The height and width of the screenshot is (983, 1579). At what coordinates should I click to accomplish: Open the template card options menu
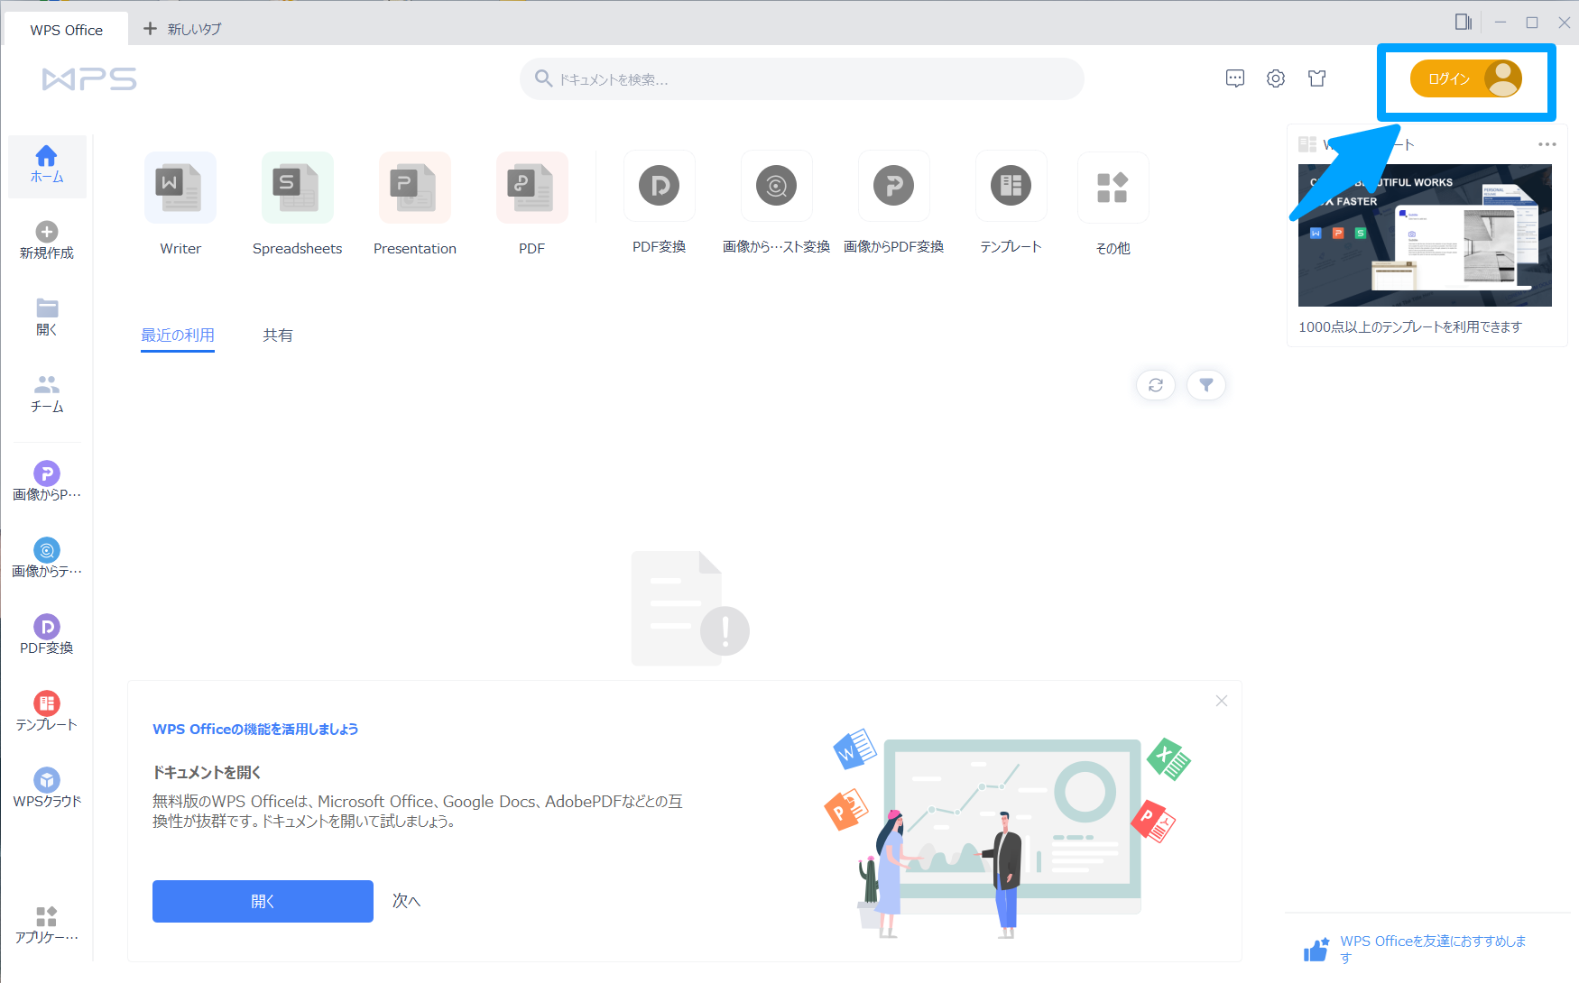point(1548,144)
